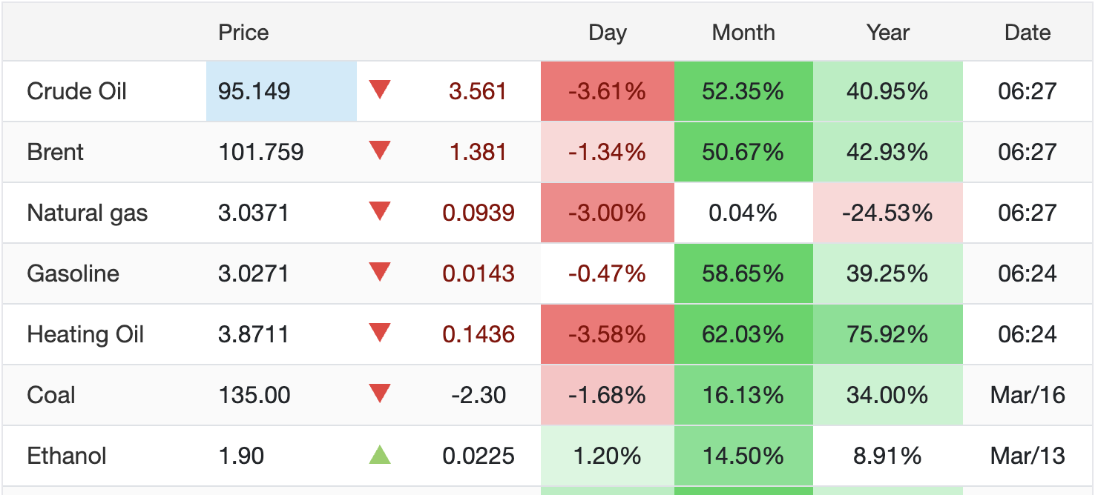Click the red down arrow for Crude Oil
The height and width of the screenshot is (495, 1098).
click(x=380, y=90)
